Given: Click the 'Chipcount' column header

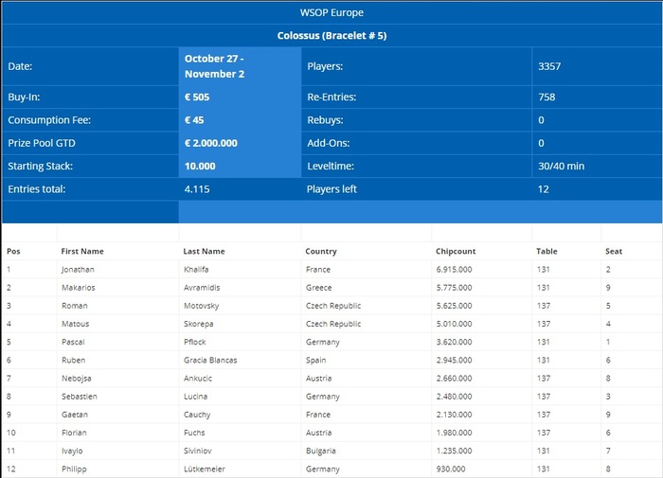Looking at the screenshot, I should [x=456, y=252].
